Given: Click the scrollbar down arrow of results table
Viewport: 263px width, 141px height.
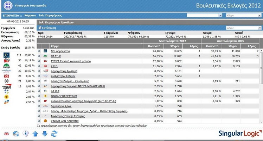Looking at the screenshot, I should [261, 122].
